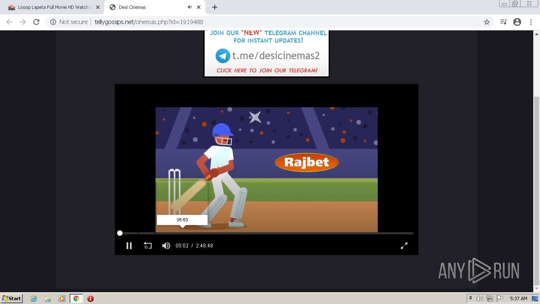Open Windows Explorer from taskbar
The height and width of the screenshot is (304, 540).
point(48,299)
